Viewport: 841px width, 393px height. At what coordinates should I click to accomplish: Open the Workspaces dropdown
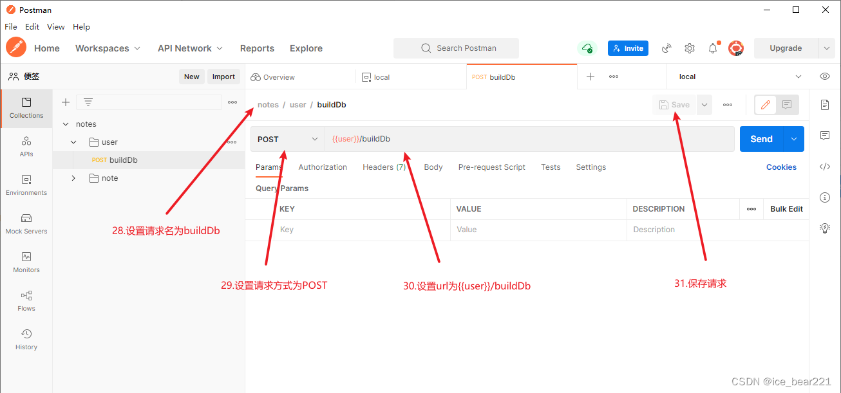(x=108, y=48)
